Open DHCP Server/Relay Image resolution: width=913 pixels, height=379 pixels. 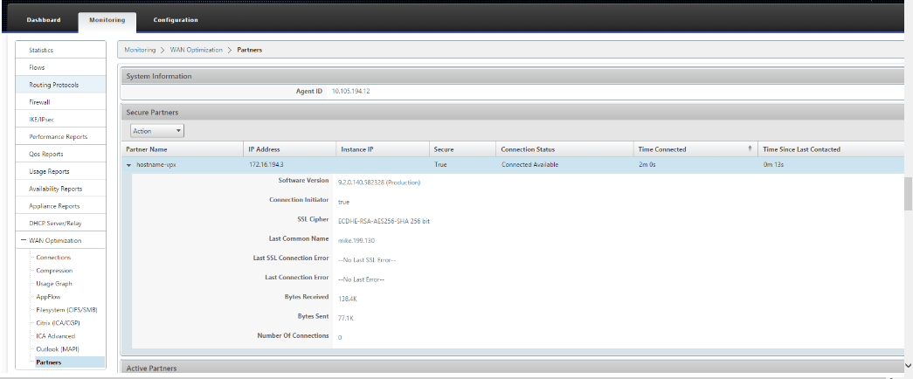pos(60,224)
